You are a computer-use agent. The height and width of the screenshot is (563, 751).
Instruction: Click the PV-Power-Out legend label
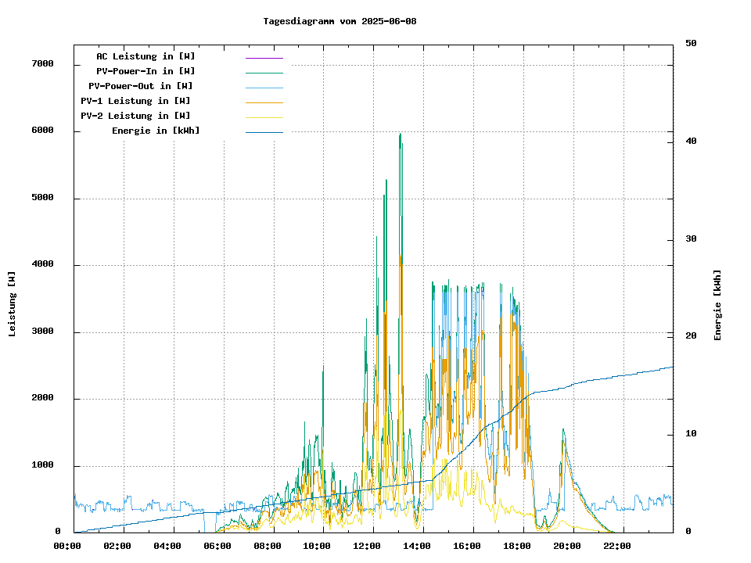[141, 86]
